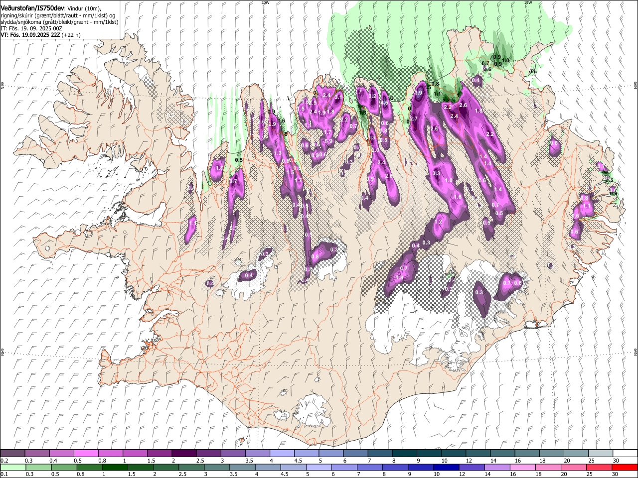Select lower scale navy blue swatch between 10 and 12
This screenshot has width=638, height=478.
point(446,467)
